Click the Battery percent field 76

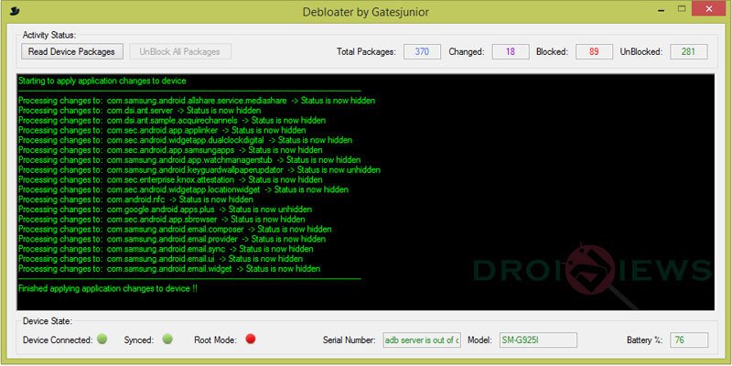[x=689, y=340]
